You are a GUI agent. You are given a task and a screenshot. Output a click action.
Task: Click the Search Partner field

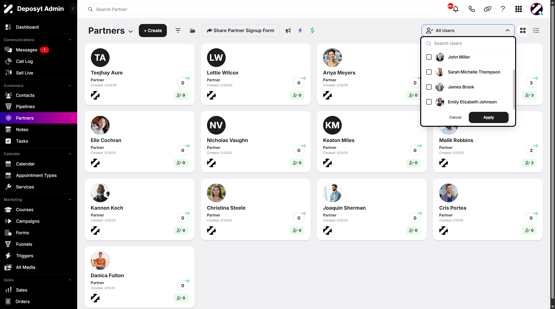(x=260, y=9)
